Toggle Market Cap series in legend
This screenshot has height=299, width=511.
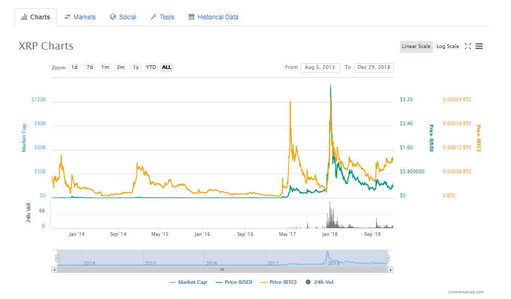(x=188, y=282)
